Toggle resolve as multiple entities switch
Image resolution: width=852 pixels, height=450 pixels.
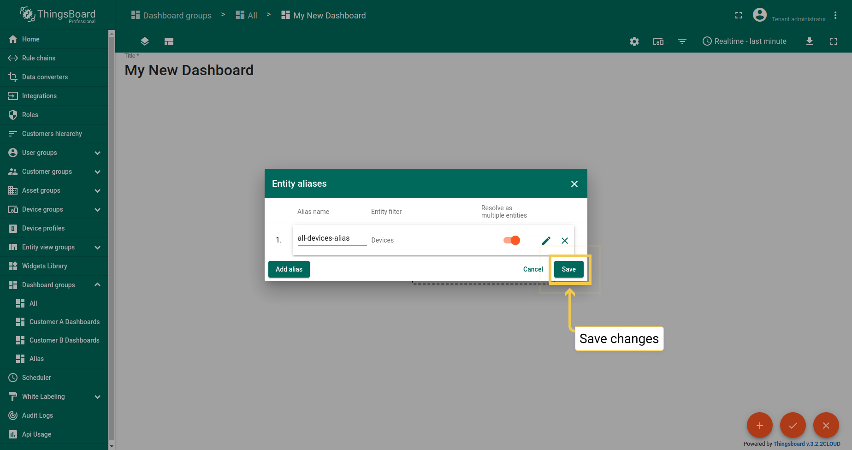(x=512, y=240)
